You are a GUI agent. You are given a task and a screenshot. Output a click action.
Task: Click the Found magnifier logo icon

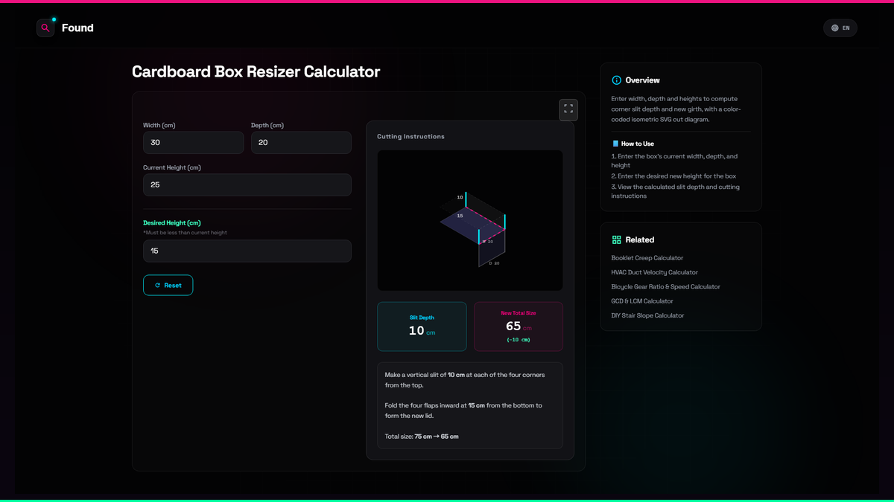45,28
